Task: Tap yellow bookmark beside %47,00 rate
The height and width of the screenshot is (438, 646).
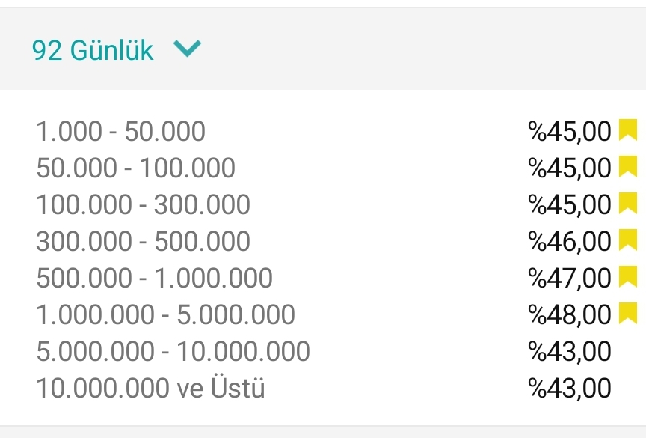Action: click(x=628, y=277)
